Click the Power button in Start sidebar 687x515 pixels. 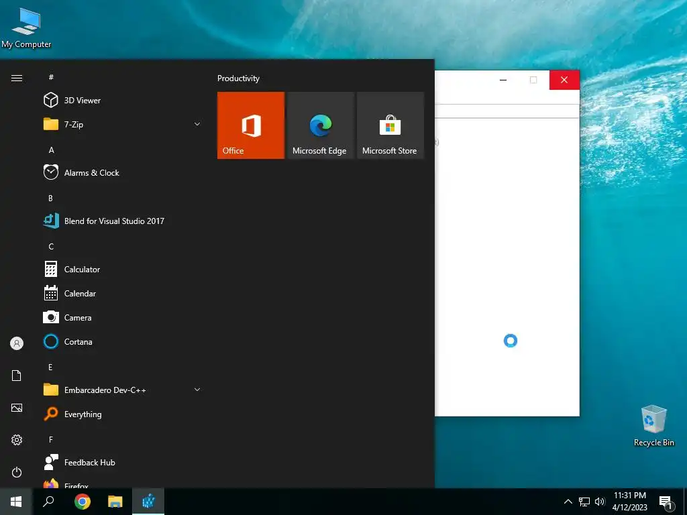[x=17, y=472]
